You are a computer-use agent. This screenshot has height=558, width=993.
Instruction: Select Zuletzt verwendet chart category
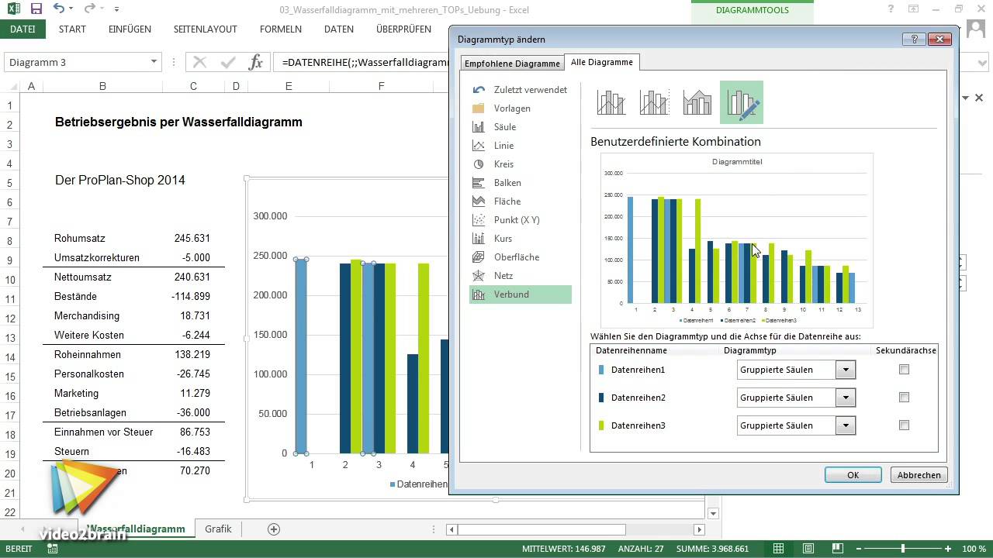521,90
